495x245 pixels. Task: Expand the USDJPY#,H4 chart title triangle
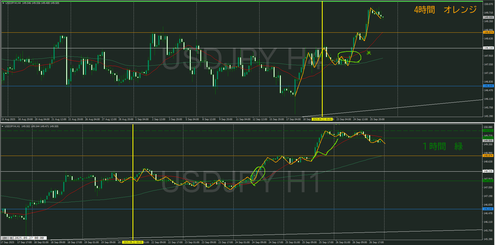[x=3, y=3]
